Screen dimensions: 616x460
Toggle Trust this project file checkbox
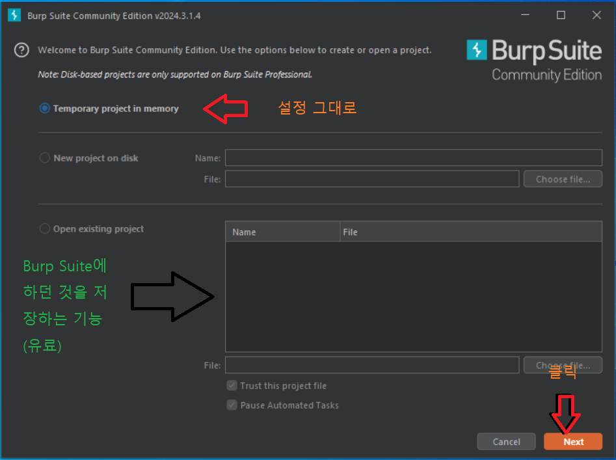tap(232, 385)
